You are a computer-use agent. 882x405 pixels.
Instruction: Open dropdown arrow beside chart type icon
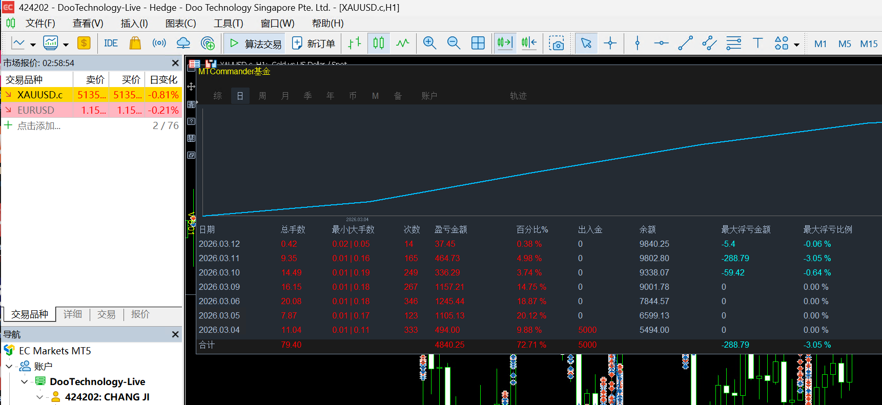tap(33, 45)
